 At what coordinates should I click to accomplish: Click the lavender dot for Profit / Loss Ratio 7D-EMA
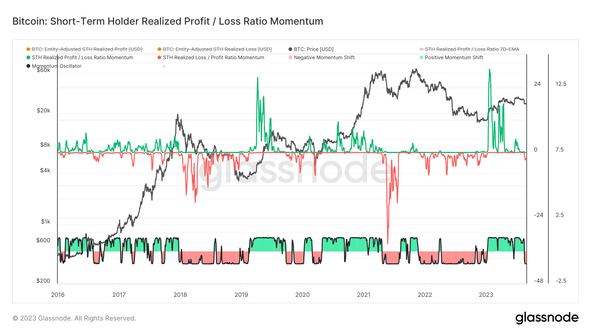pos(421,49)
